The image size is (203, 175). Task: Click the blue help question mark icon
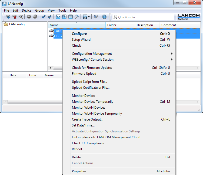coord(104,17)
